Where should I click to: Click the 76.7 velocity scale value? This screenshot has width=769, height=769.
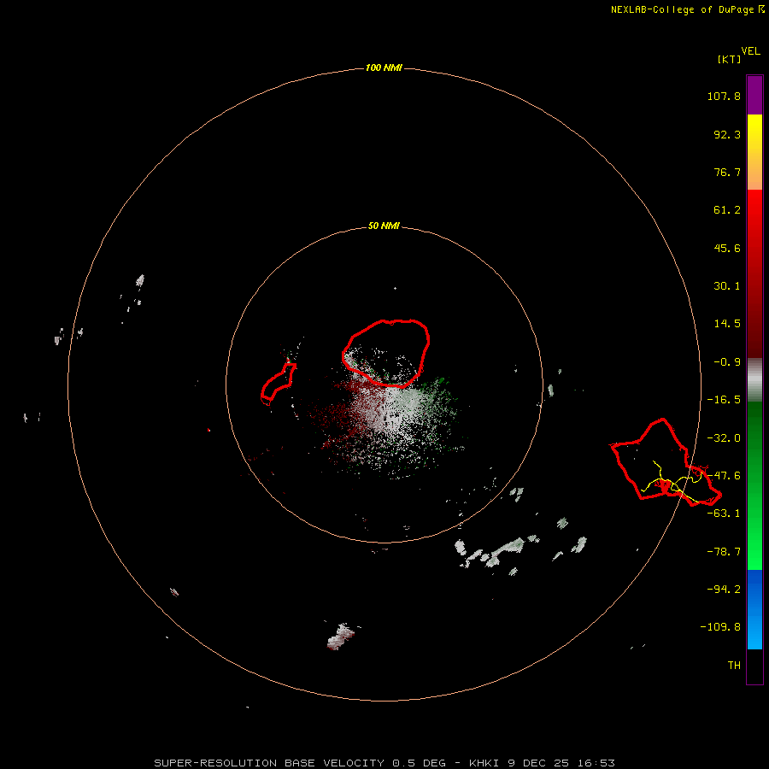[x=727, y=172]
